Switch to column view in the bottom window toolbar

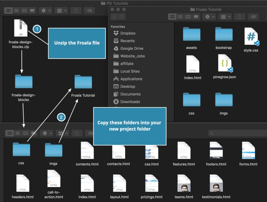point(25,133)
